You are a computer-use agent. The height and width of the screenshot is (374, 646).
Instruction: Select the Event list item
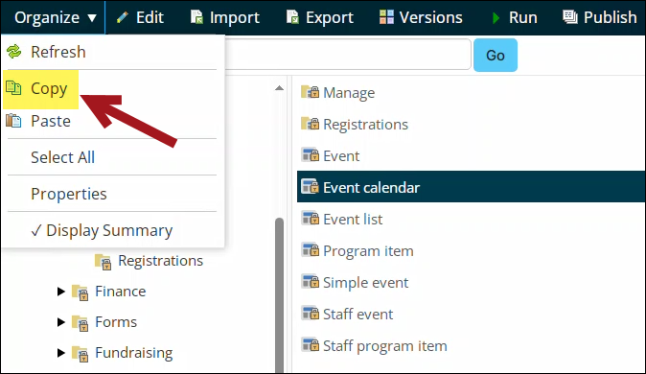point(353,219)
